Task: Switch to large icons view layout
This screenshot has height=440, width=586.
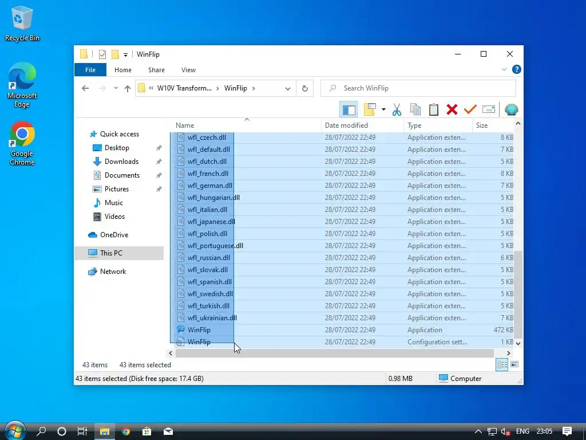Action: click(x=514, y=364)
